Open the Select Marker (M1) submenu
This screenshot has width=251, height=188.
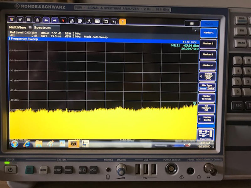(207, 76)
